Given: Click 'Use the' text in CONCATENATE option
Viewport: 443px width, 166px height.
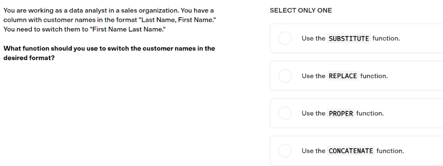Looking at the screenshot, I should point(313,151).
